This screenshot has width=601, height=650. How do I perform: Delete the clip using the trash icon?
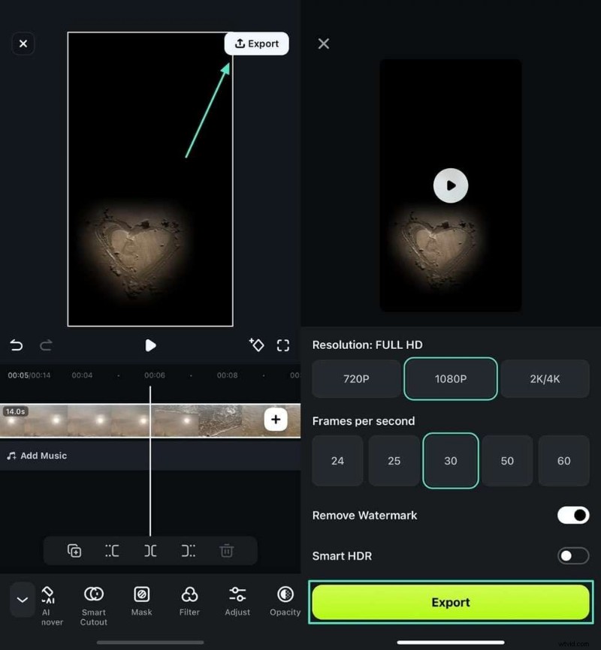[x=226, y=550]
